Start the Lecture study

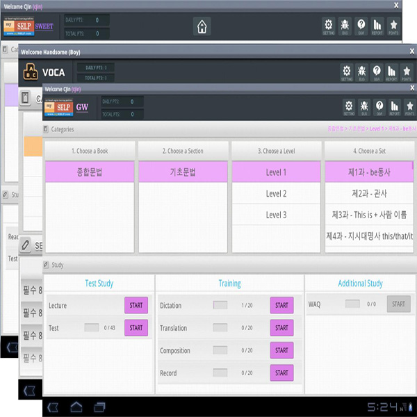(136, 305)
